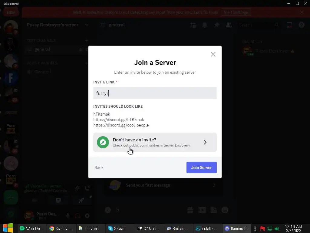
Task: Open the blue F server icon
Action: (11, 78)
